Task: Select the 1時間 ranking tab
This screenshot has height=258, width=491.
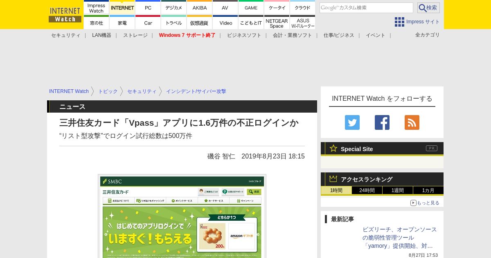Action: click(336, 190)
